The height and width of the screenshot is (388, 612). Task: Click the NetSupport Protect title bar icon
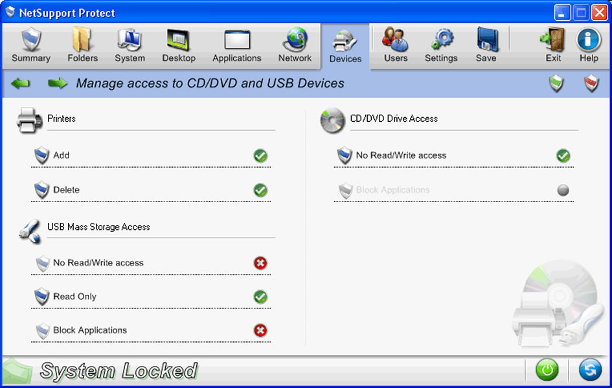point(10,12)
